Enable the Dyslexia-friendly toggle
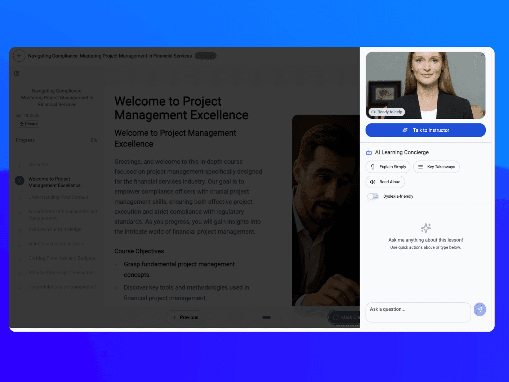Screen dimensions: 509x382 point(373,196)
